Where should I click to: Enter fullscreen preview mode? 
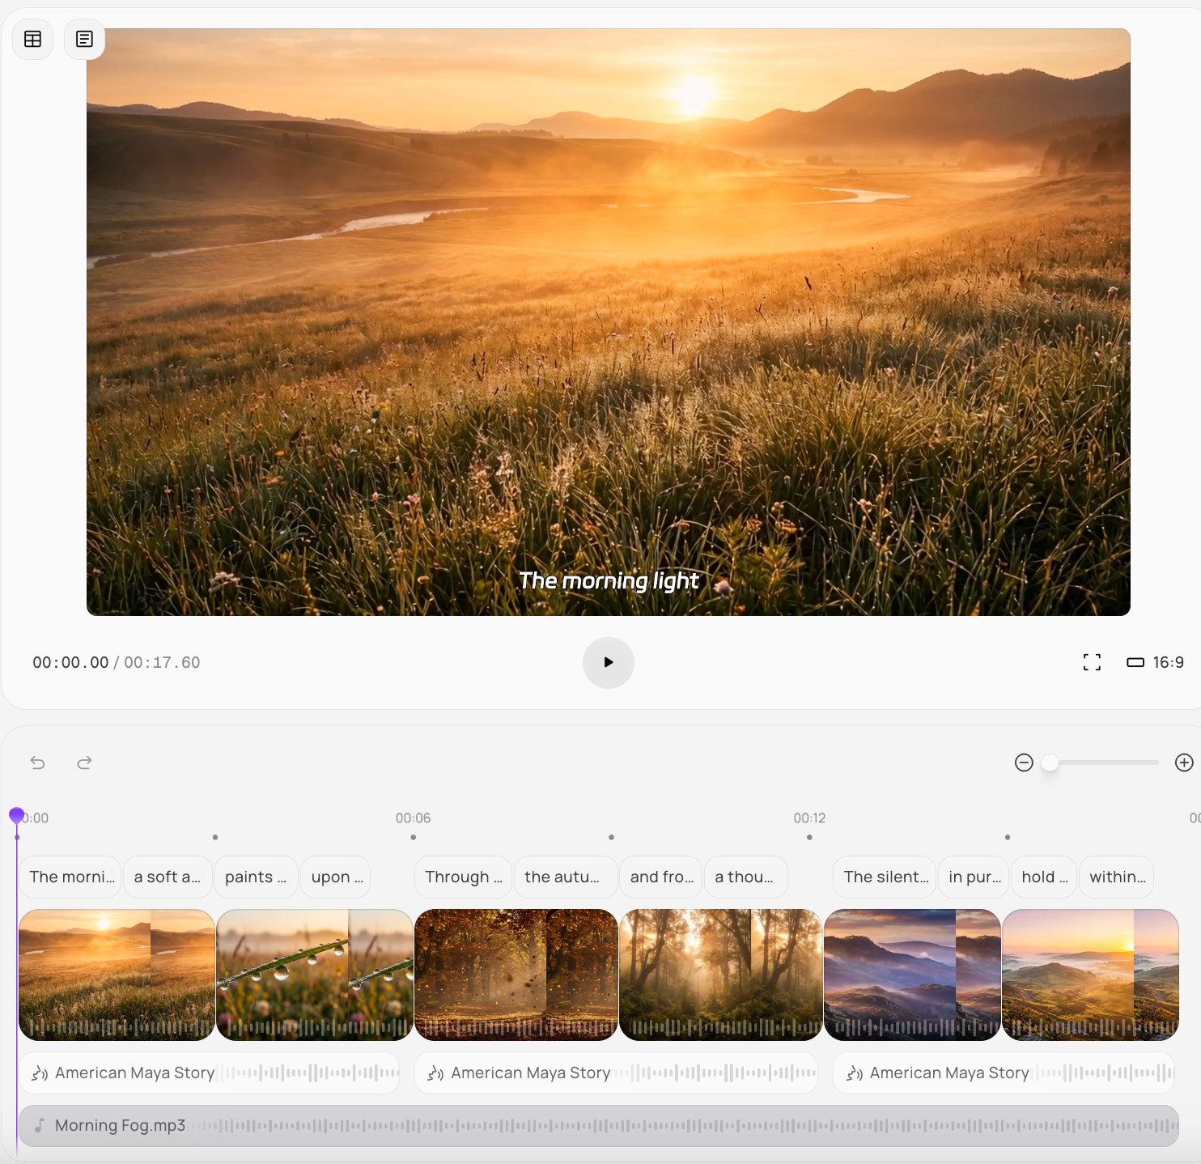[x=1092, y=662]
